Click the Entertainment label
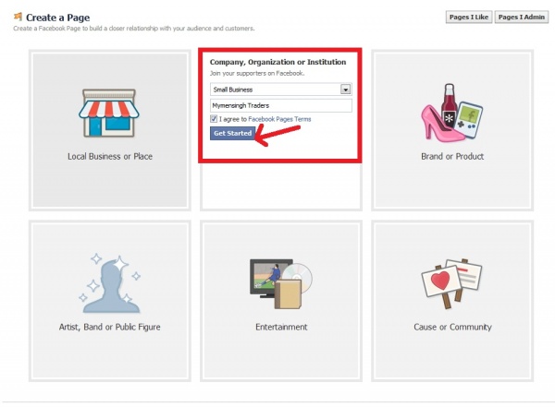 281,327
